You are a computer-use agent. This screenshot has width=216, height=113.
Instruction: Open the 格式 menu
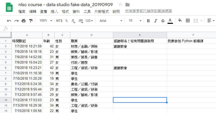(x=65, y=12)
